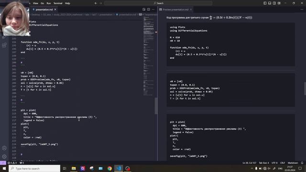This screenshot has height=172, width=306.
Task: Click the navigate back arrow
Action: click(x=96, y=3)
